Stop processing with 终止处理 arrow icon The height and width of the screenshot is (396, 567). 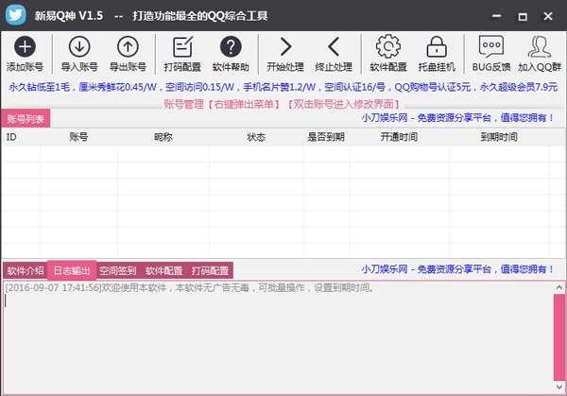[x=334, y=46]
